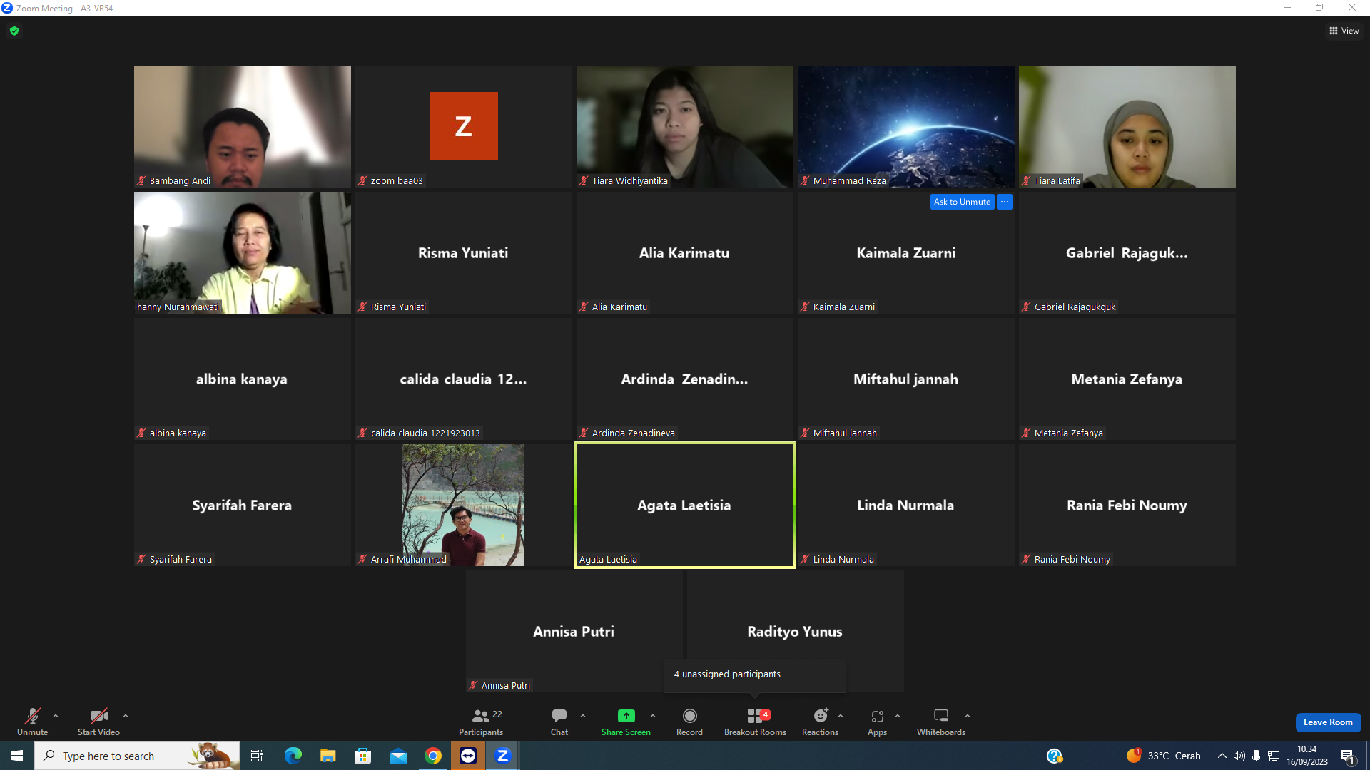Open Reactions menu

[x=820, y=721]
